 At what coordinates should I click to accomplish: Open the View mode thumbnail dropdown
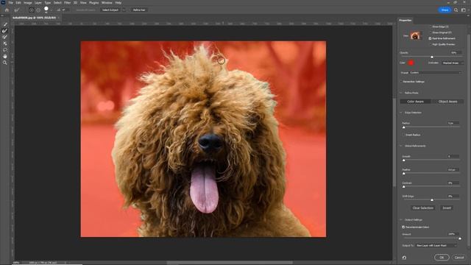tap(415, 36)
